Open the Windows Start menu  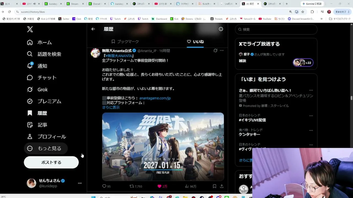(93, 197)
